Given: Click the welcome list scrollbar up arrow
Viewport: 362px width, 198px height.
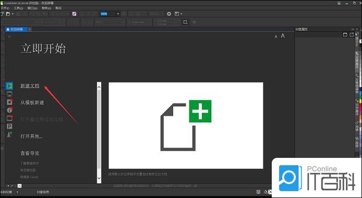Looking at the screenshot, I should (x=99, y=87).
